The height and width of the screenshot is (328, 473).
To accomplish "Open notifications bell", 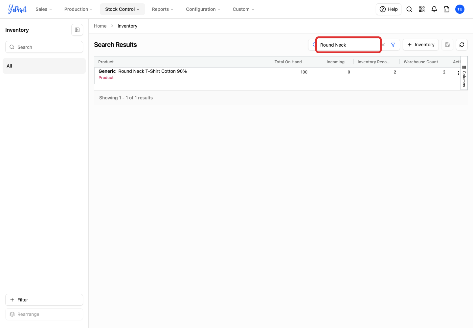I will (434, 9).
